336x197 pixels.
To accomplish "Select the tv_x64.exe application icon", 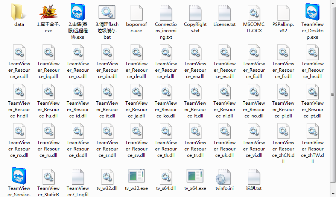I will point(195,176).
